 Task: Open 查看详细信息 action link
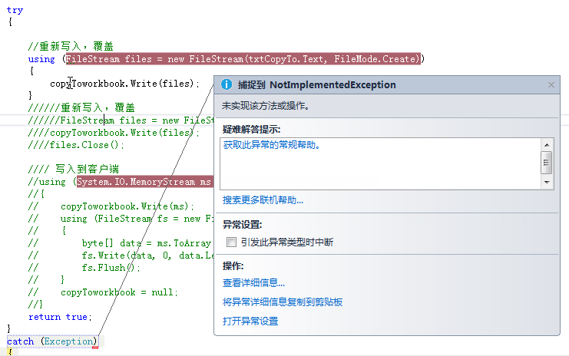253,283
